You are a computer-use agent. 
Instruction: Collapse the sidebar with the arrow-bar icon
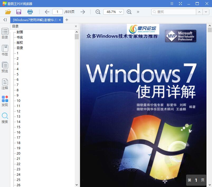tap(5, 20)
